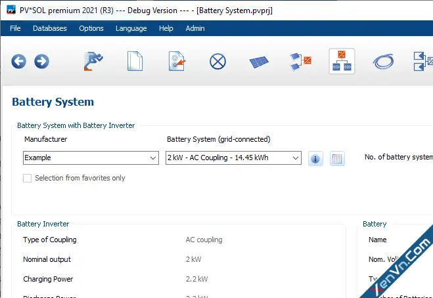Click the Charging Power label

click(48, 279)
